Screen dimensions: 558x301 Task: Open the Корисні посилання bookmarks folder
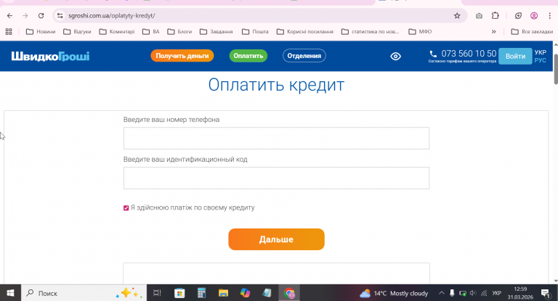[x=305, y=32]
